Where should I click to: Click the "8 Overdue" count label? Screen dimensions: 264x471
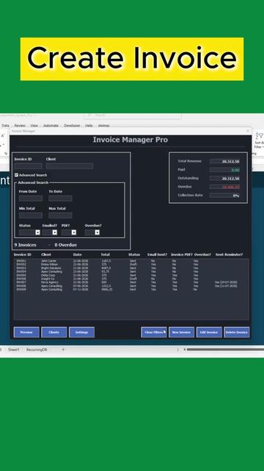tap(65, 245)
